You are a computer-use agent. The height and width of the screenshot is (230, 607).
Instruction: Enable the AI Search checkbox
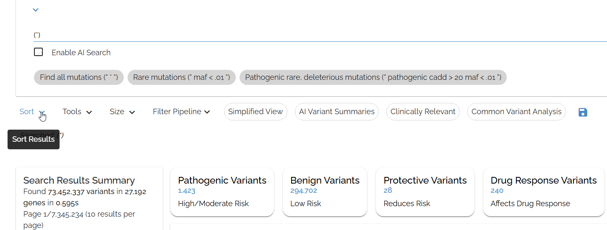pyautogui.click(x=39, y=52)
